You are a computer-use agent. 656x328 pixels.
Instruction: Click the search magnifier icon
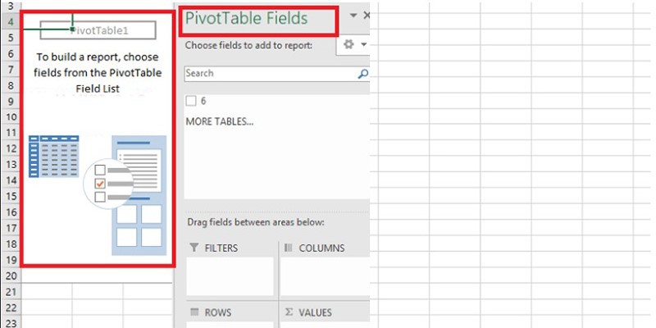coord(363,74)
